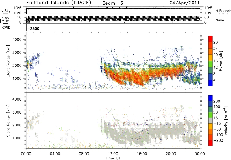Click the '12:00' time tick label

(113, 154)
